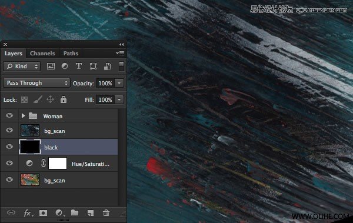Toggle layer filtering on/off switch
The height and width of the screenshot is (223, 353).
[x=121, y=66]
